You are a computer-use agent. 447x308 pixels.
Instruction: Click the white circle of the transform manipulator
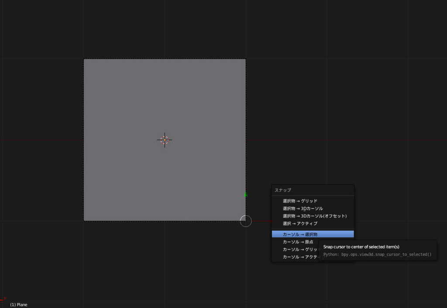tap(246, 221)
